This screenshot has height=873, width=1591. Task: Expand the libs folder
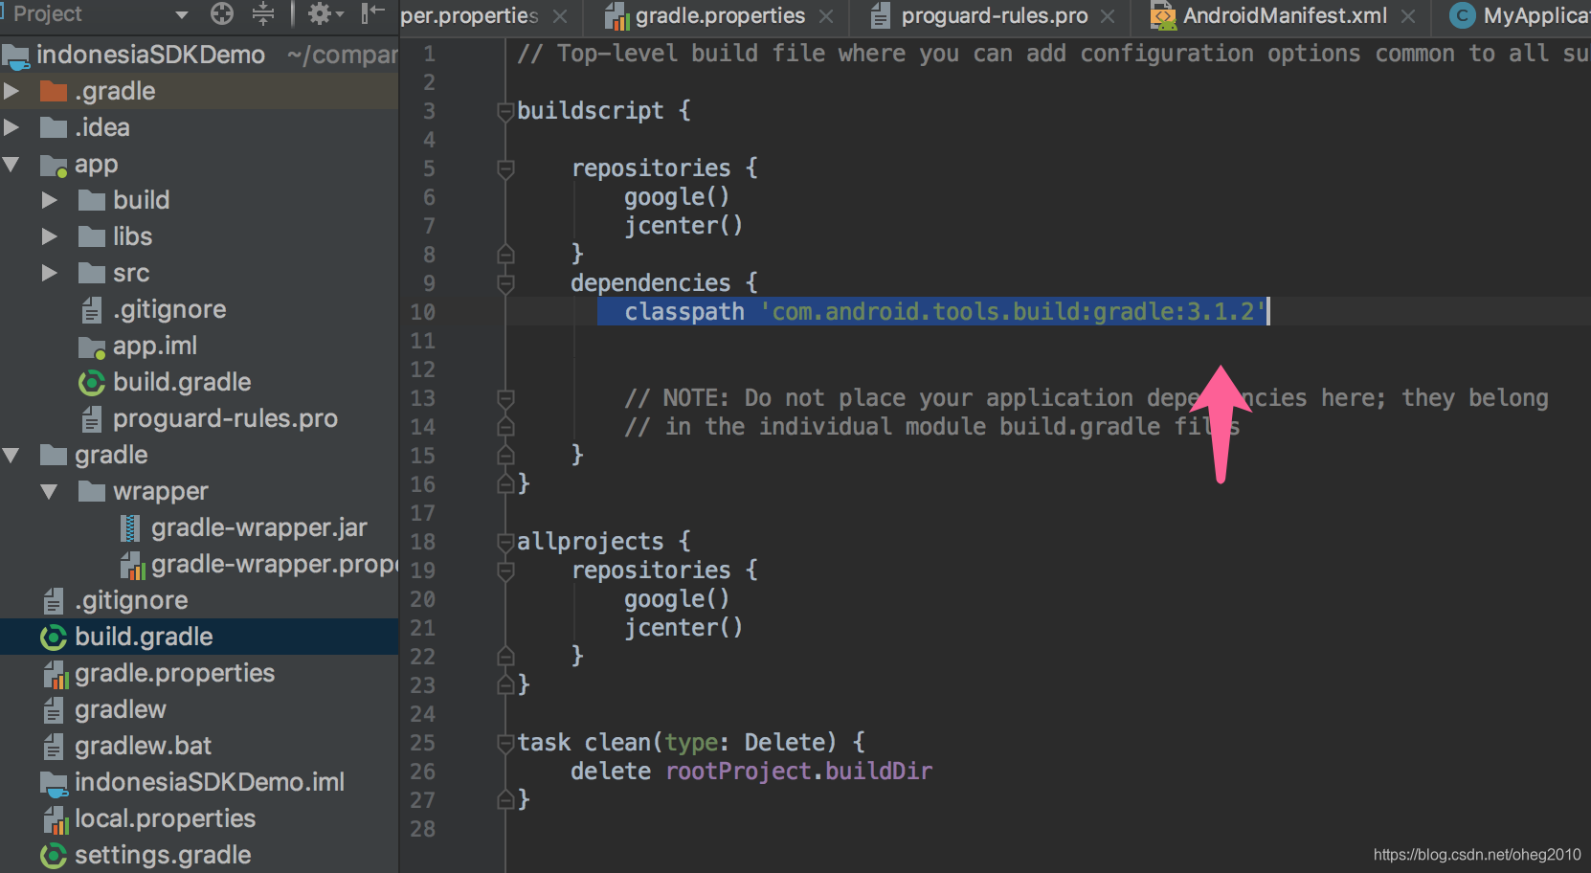click(x=50, y=236)
